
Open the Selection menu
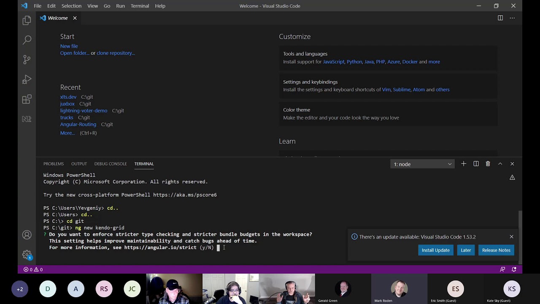coord(71,6)
